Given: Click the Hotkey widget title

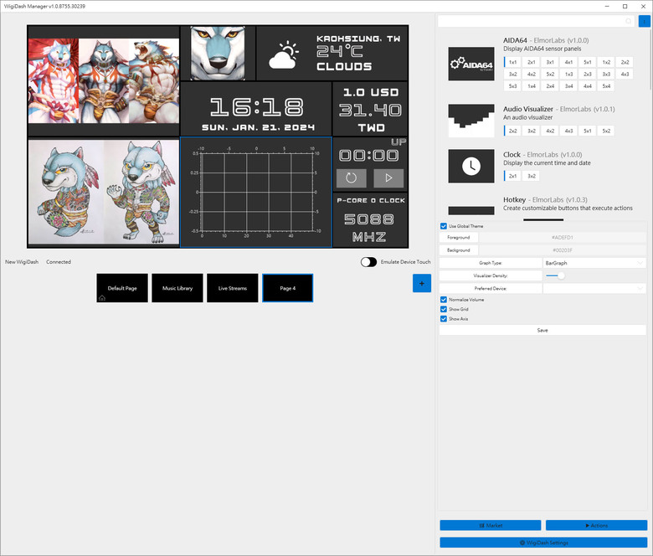Looking at the screenshot, I should coord(514,200).
